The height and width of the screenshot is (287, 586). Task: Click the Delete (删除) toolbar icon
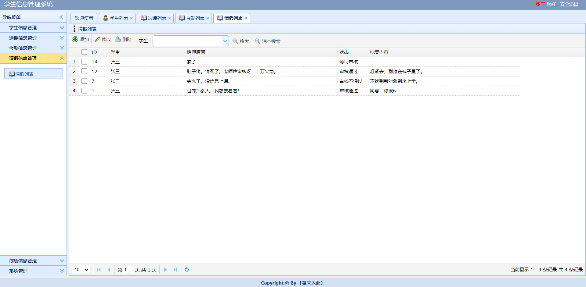tap(118, 39)
